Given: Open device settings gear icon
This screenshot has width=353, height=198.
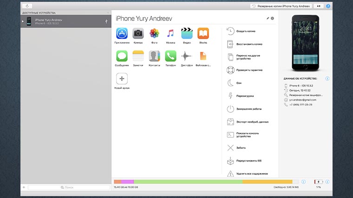Looking at the screenshot, I should (x=272, y=19).
